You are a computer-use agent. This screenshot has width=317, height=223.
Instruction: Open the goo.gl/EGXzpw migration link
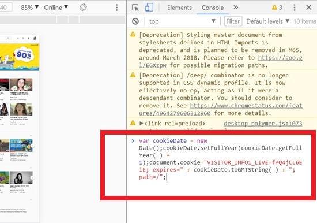pos(281,58)
